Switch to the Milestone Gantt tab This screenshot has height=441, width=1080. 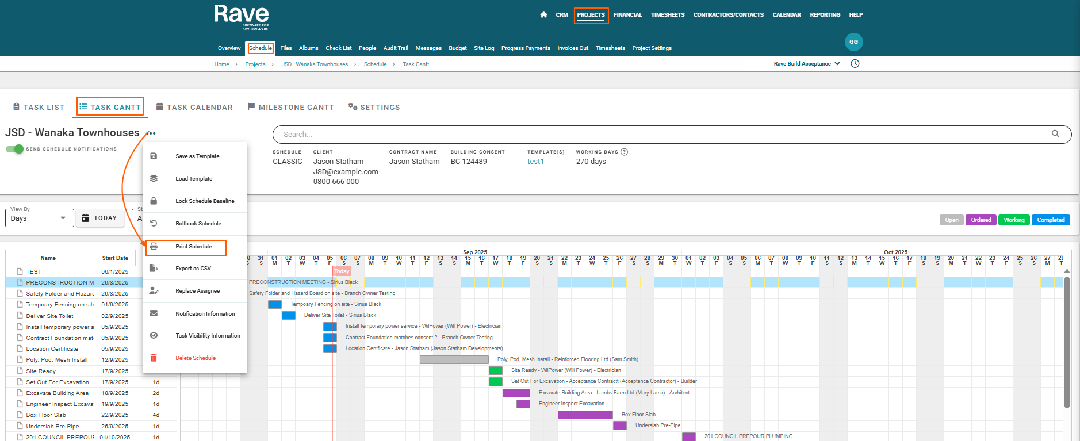pyautogui.click(x=290, y=107)
